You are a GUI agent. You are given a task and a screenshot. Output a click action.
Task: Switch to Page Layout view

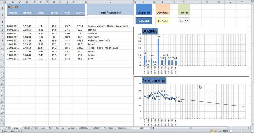(x=216, y=131)
